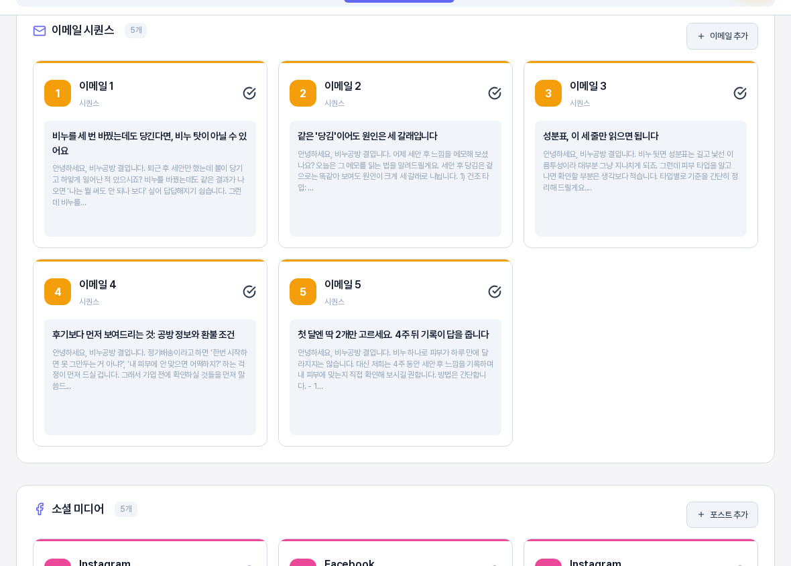This screenshot has width=791, height=566.
Task: Click the 이메일 5 preview body text
Action: pyautogui.click(x=395, y=370)
